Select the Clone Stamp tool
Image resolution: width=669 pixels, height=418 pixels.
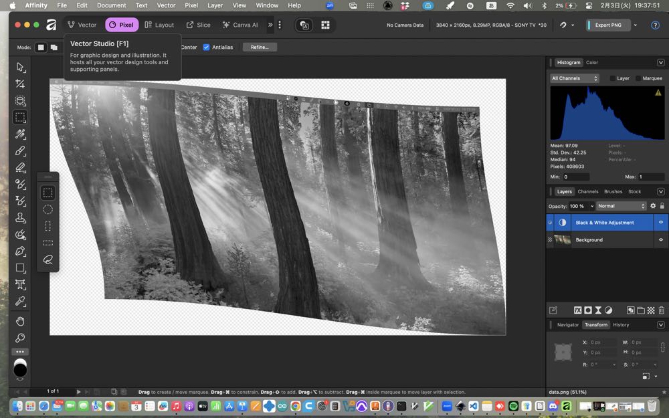(x=20, y=218)
